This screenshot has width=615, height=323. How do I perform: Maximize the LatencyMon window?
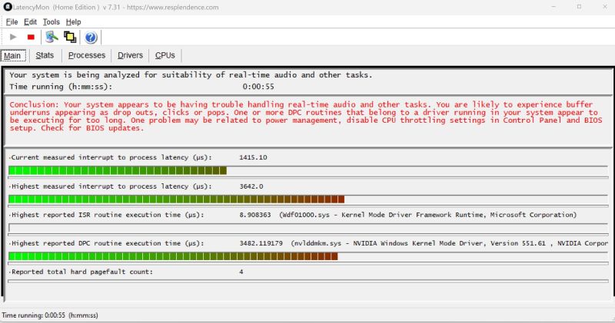tap(579, 7)
